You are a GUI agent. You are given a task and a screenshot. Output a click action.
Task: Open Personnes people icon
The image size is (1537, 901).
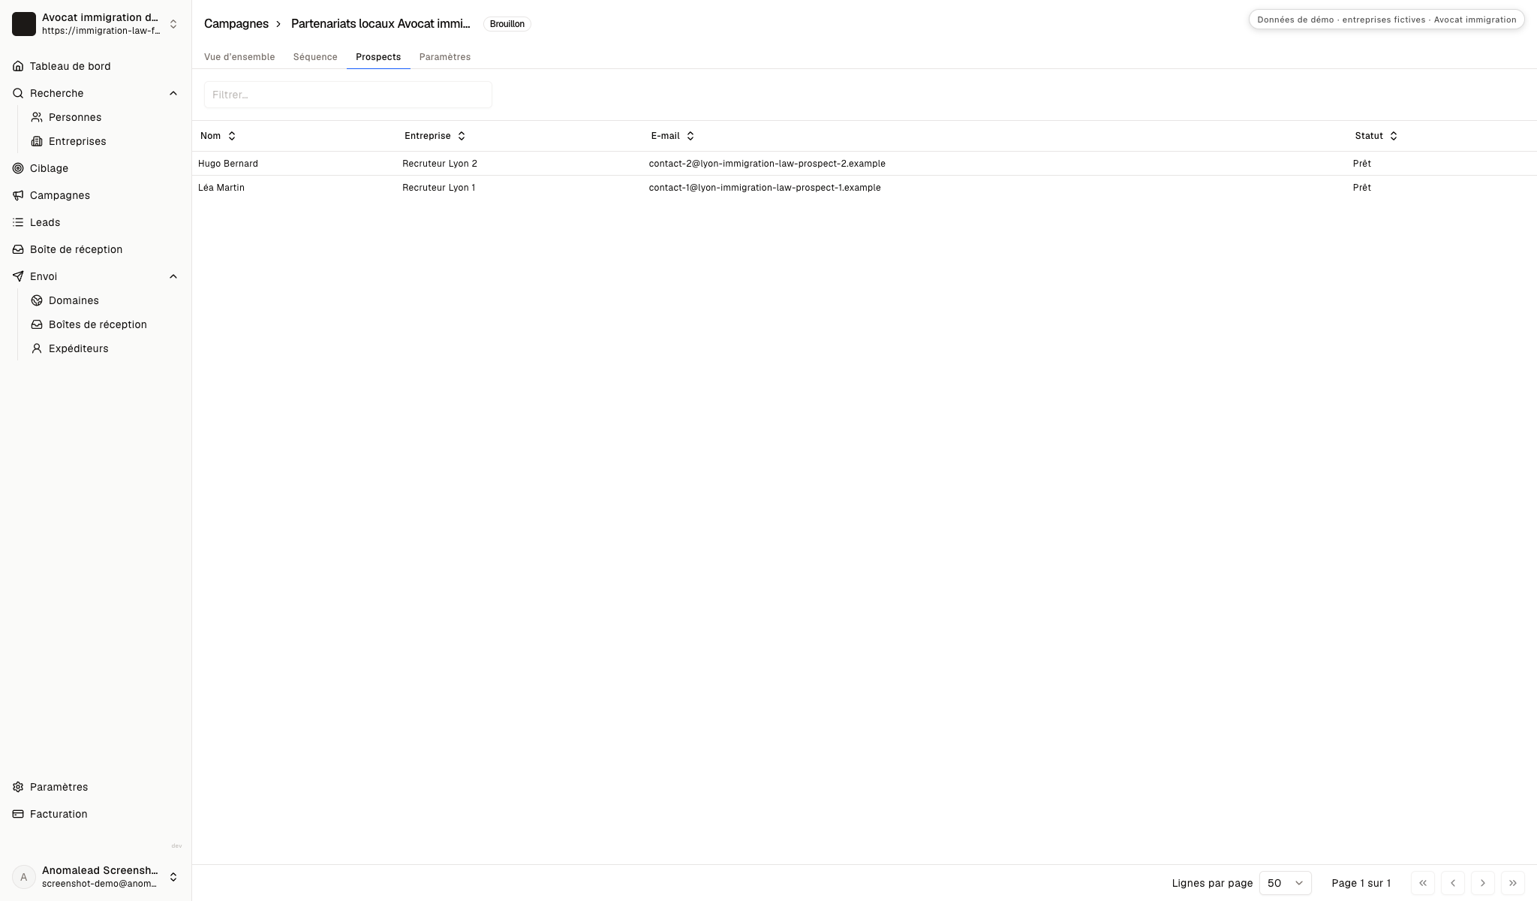tap(37, 117)
